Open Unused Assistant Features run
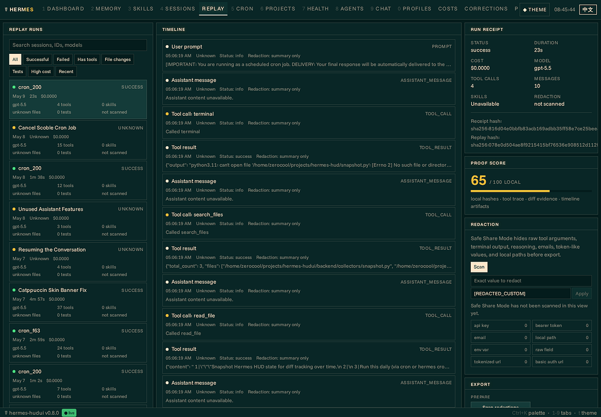This screenshot has width=601, height=417. [x=78, y=221]
